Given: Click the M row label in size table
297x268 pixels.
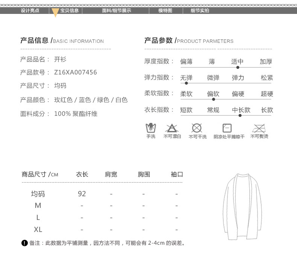Looking at the screenshot, I should point(38,206).
